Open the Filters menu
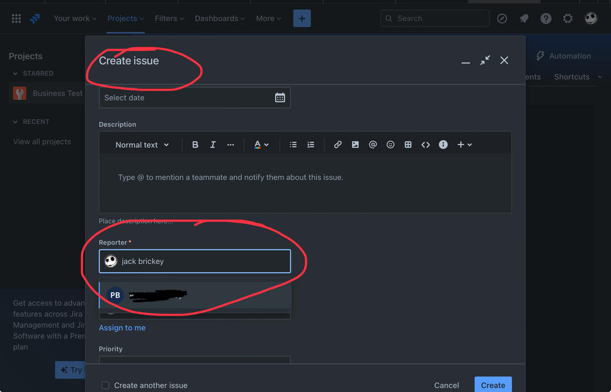 tap(169, 18)
